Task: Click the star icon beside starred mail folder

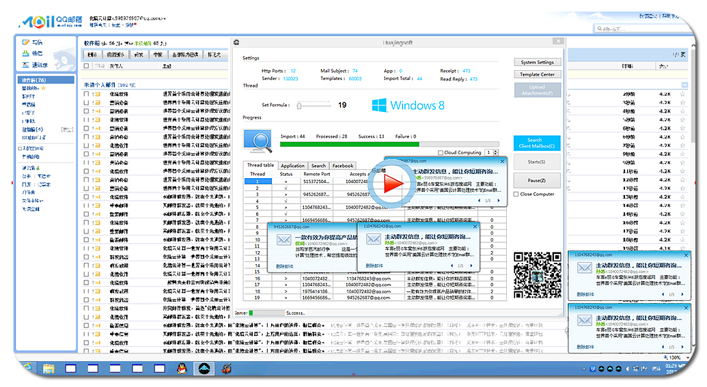Action: [x=44, y=88]
